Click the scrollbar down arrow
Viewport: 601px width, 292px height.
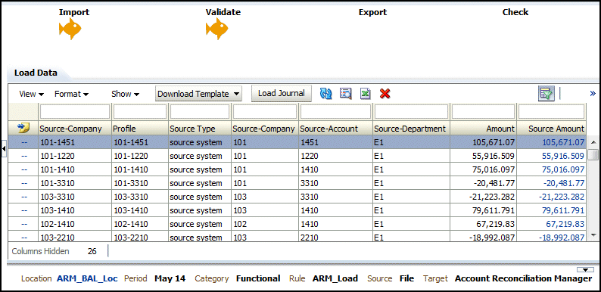tap(593, 235)
